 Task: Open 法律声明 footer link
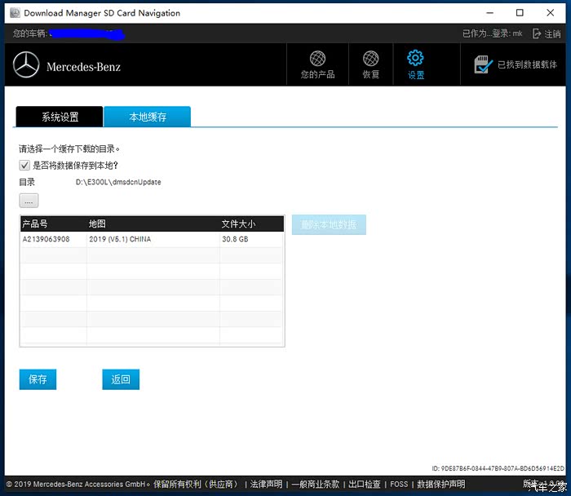tap(266, 484)
